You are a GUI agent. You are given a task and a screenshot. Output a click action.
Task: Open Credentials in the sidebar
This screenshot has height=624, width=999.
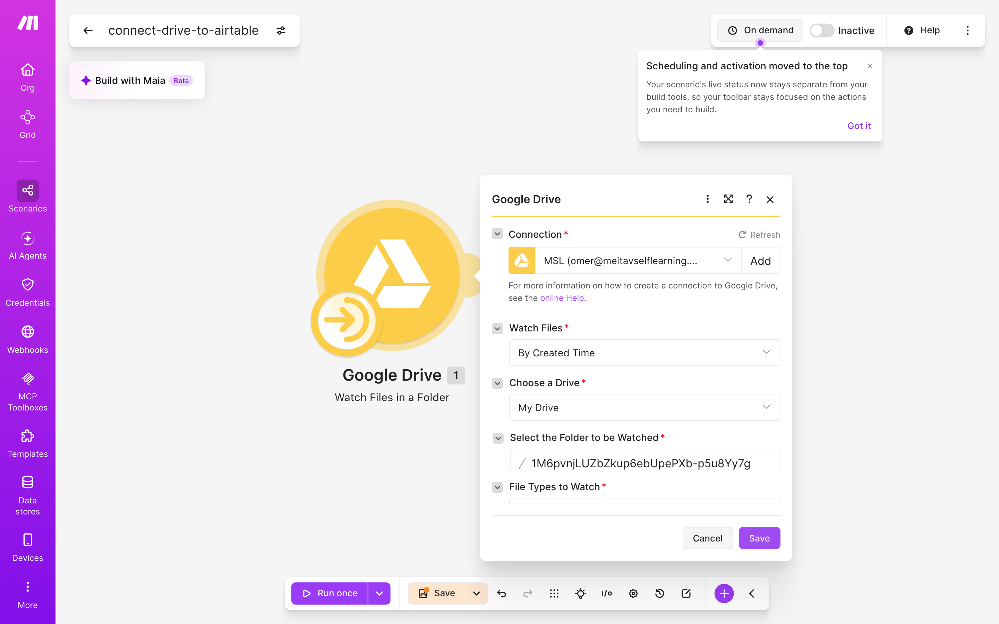28,293
